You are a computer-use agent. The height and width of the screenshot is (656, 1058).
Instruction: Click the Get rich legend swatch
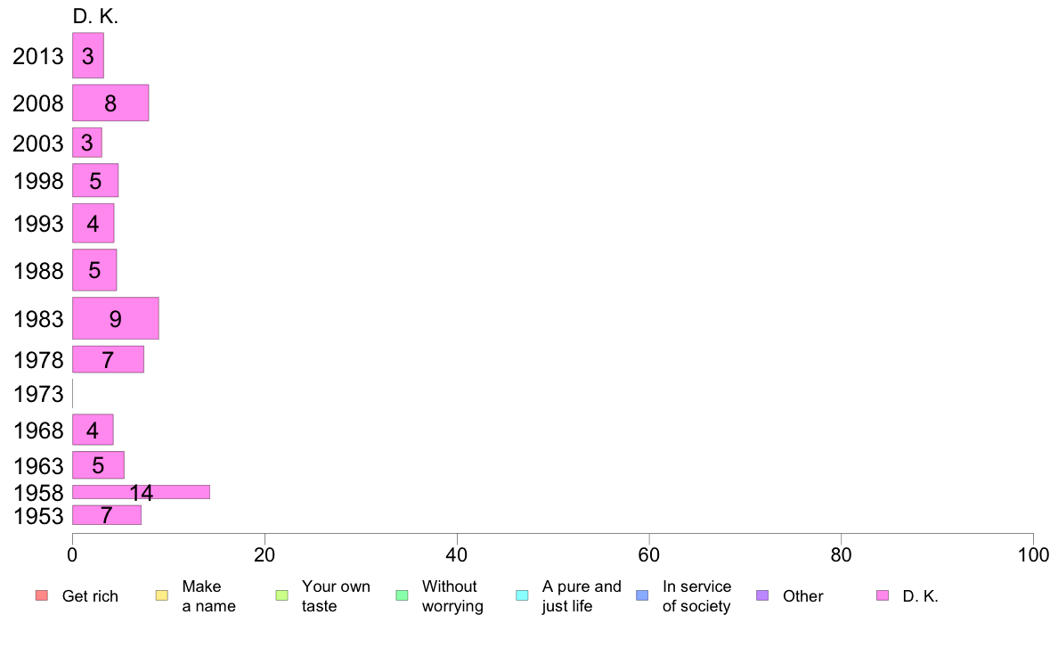pos(42,595)
